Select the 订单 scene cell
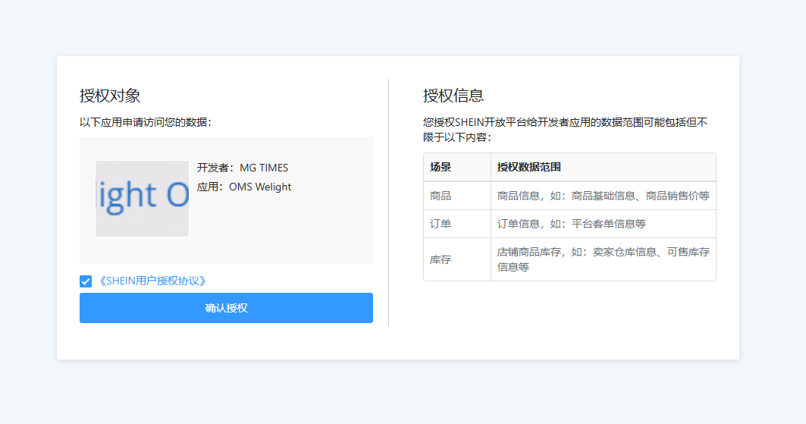 pyautogui.click(x=457, y=224)
